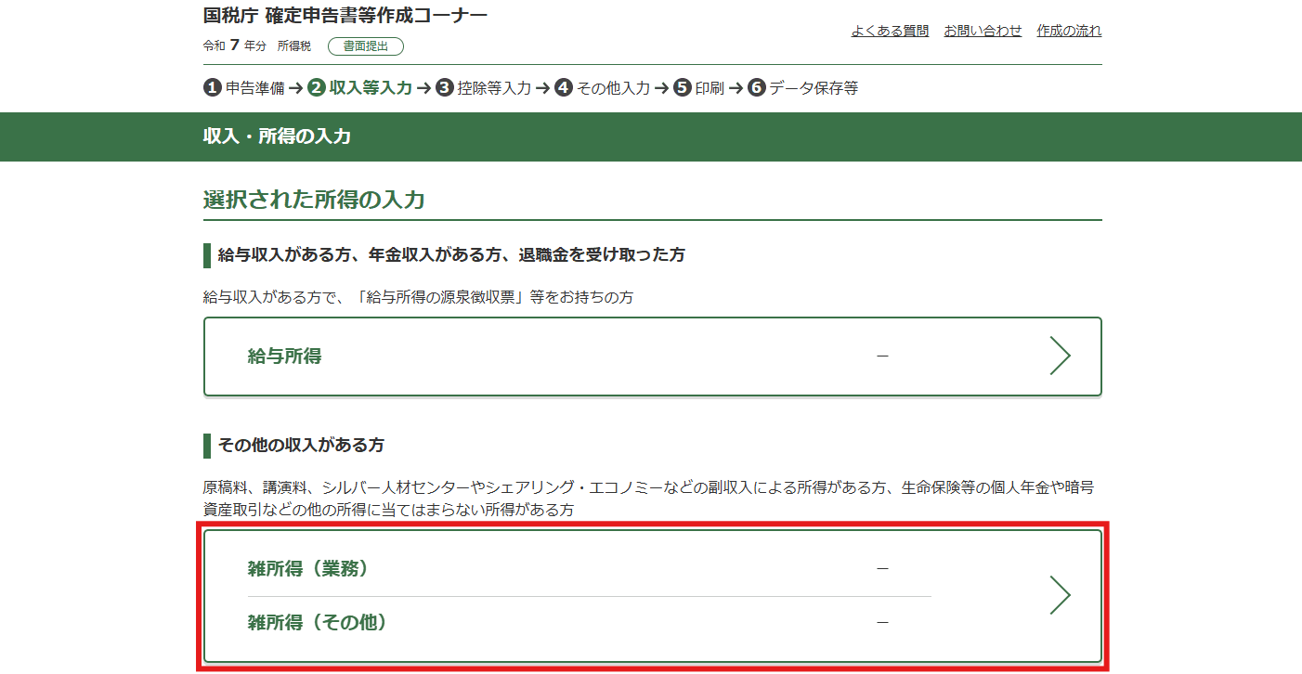Expand the 給与所得 card chevron
Image resolution: width=1302 pixels, height=674 pixels.
[x=1061, y=356]
